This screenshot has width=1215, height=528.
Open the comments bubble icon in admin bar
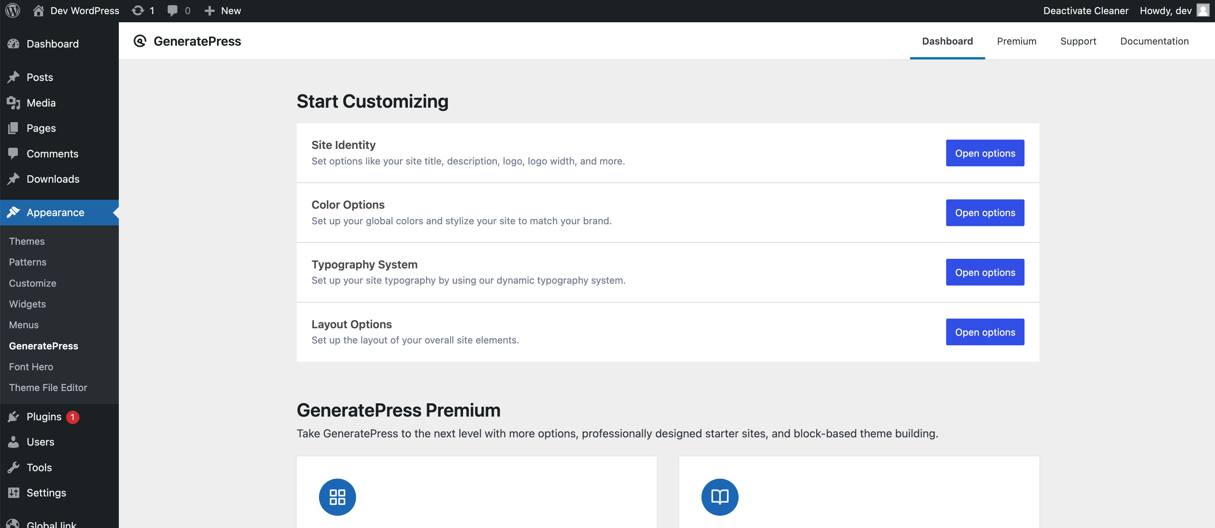(173, 11)
